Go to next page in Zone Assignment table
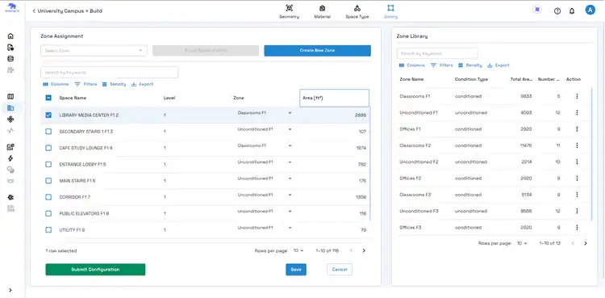Viewport: 605px width, 298px height. pos(364,251)
